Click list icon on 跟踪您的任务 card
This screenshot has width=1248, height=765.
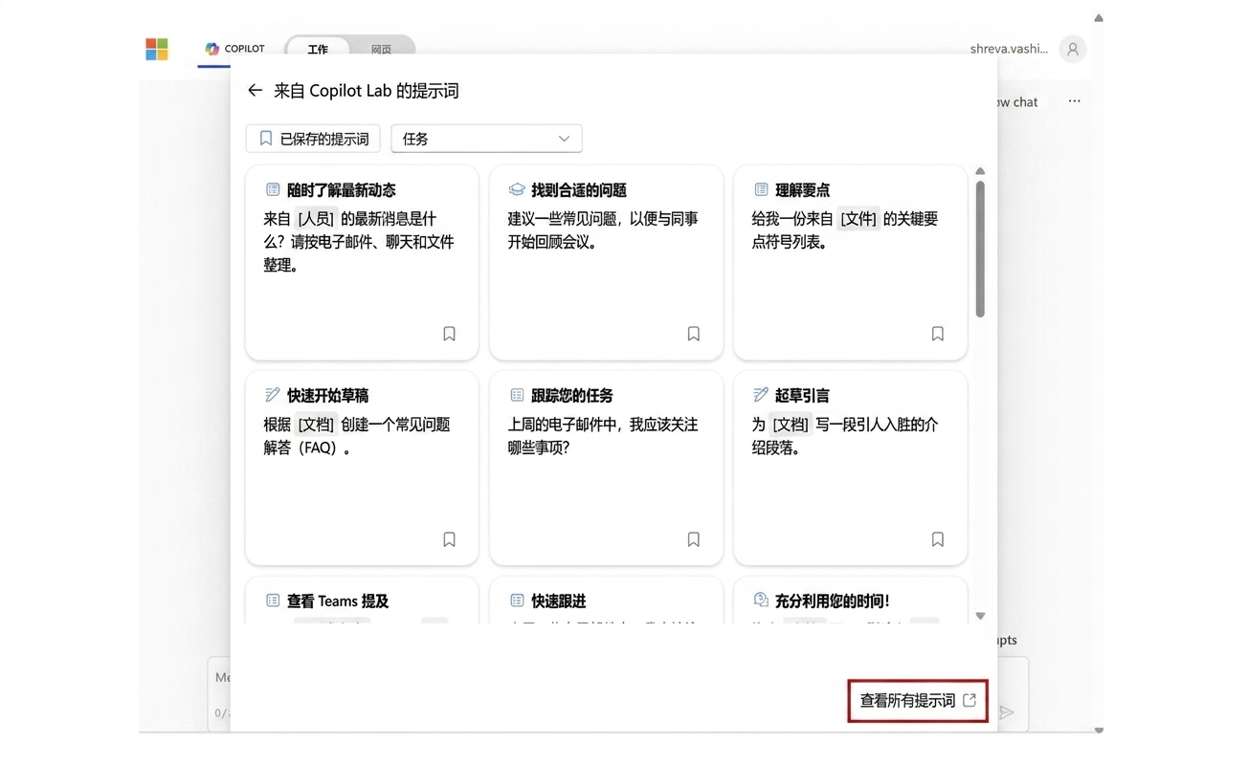517,395
